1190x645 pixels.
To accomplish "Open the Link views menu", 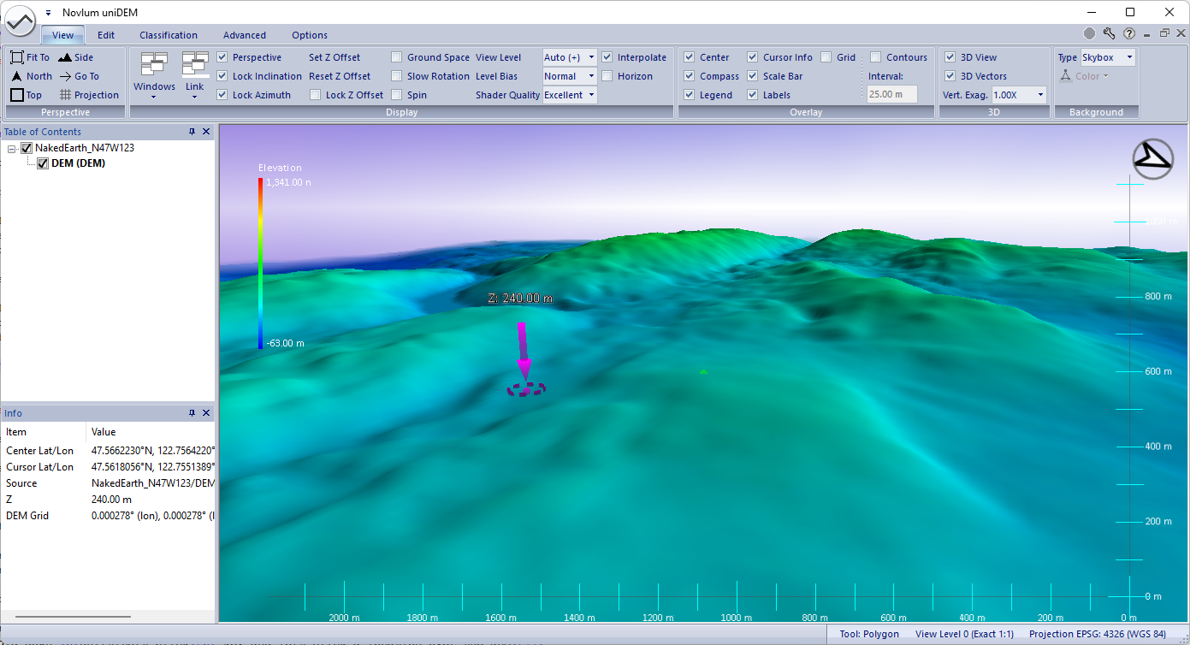I will (x=195, y=75).
